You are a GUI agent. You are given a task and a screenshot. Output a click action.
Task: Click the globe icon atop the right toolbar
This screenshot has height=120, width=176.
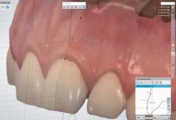click(173, 7)
